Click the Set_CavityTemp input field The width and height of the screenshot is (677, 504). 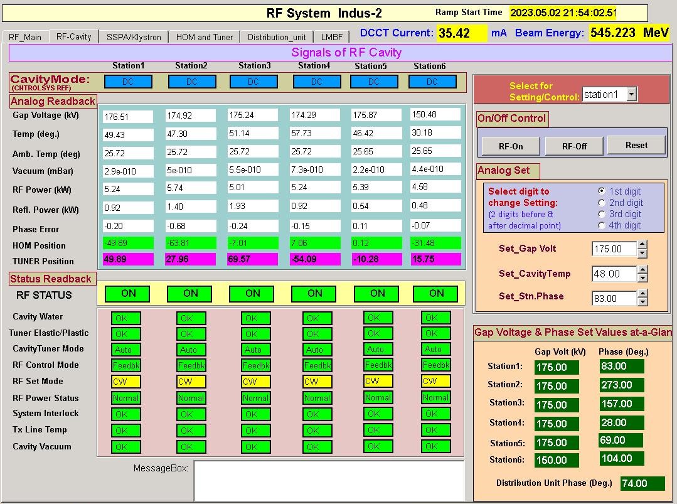click(x=614, y=274)
